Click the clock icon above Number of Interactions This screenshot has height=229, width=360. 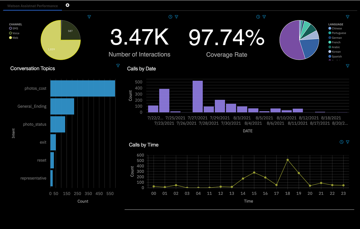pyautogui.click(x=171, y=17)
